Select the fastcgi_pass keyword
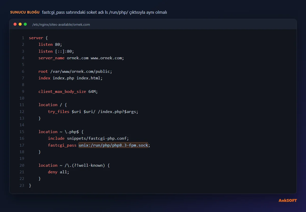 pyautogui.click(x=62, y=145)
